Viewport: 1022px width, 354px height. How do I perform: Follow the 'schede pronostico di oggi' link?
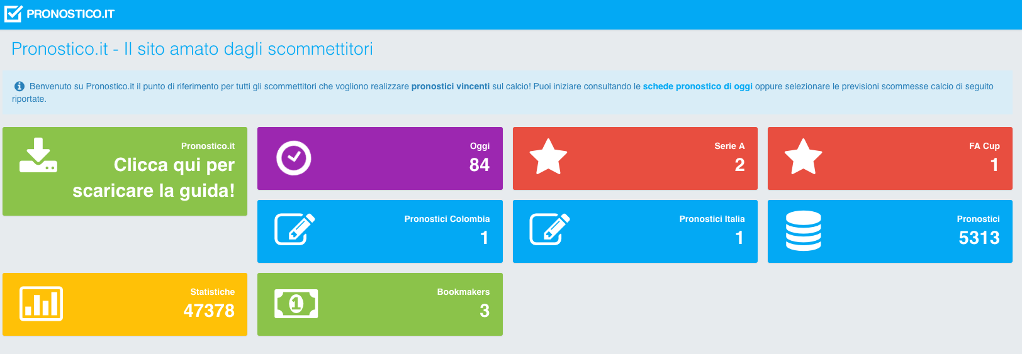tap(697, 86)
